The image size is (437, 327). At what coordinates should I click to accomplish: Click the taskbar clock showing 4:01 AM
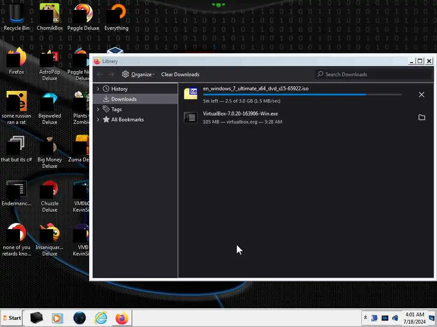[414, 318]
